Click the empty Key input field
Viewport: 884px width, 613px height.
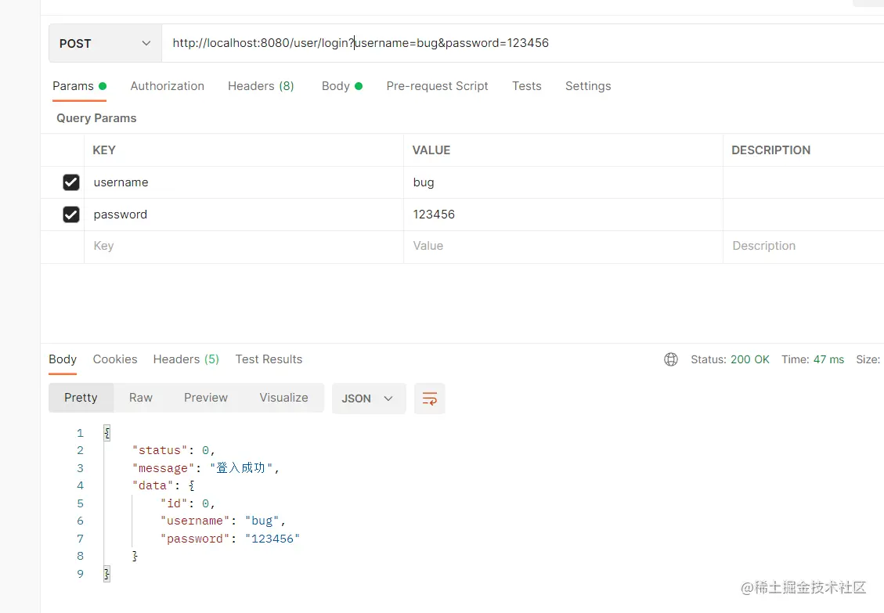click(x=244, y=246)
